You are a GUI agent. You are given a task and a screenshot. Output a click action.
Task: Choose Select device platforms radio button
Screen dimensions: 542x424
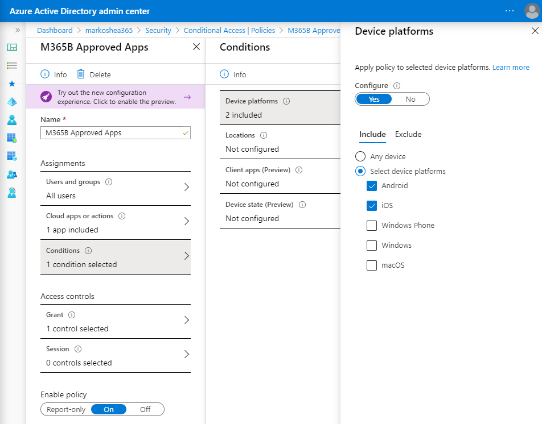coord(360,171)
